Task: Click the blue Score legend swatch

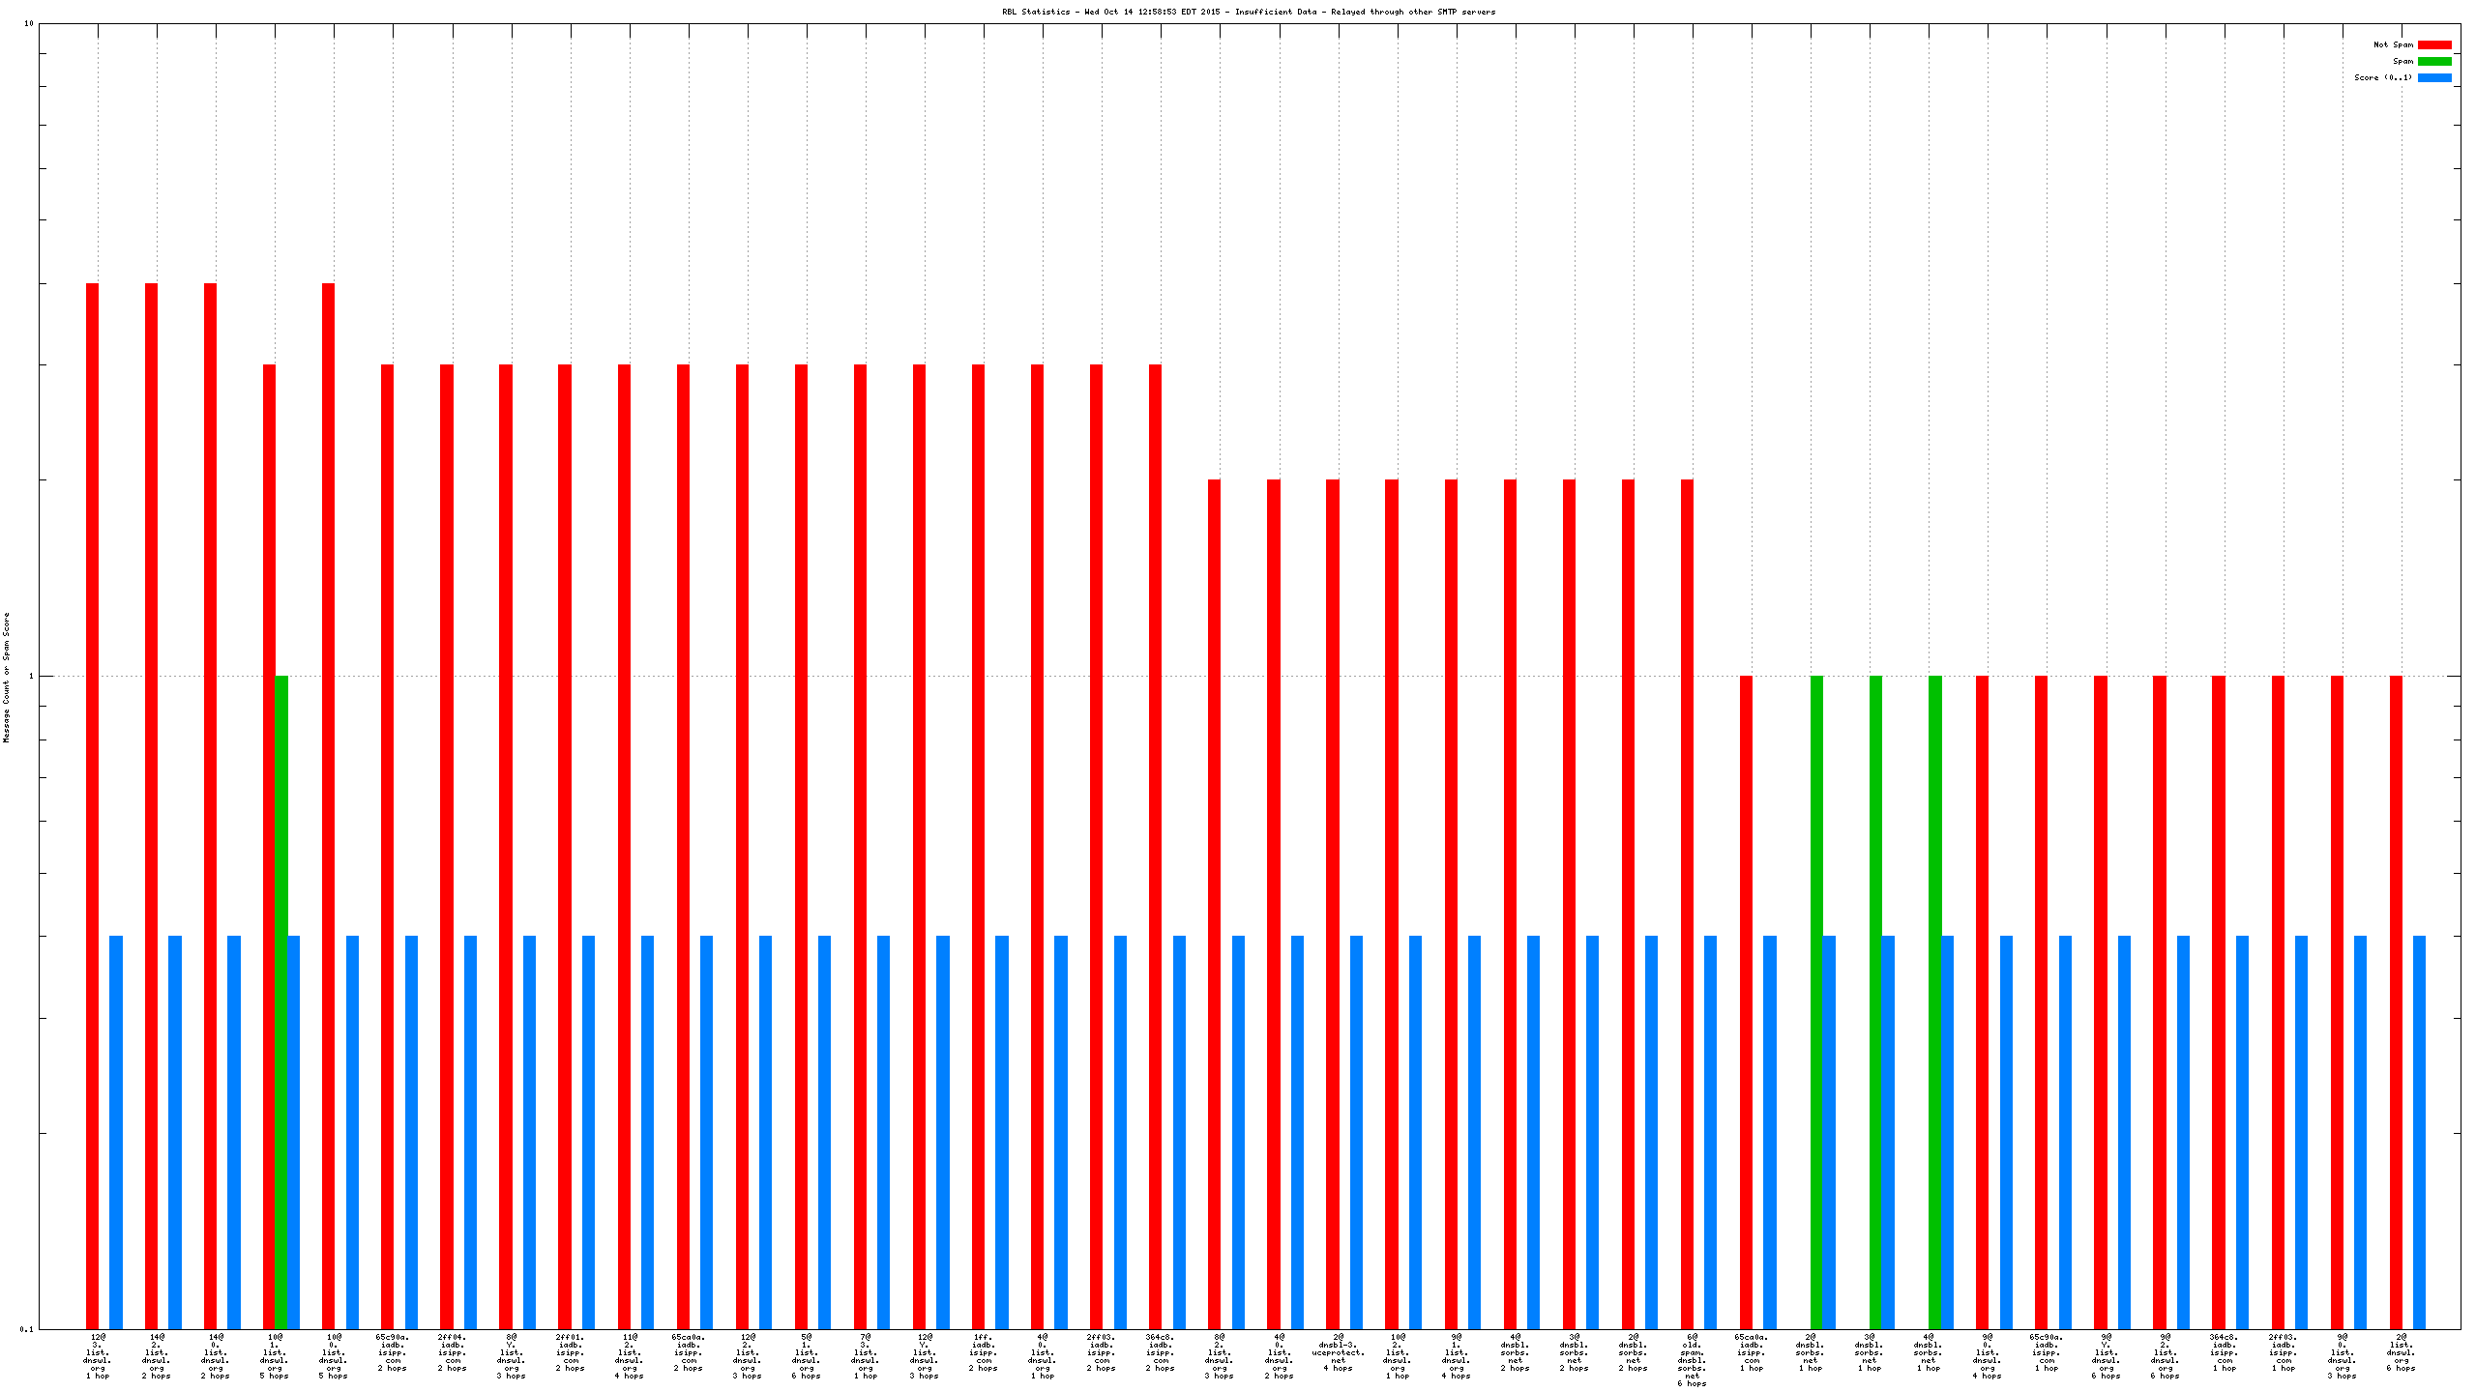Action: tap(2433, 77)
